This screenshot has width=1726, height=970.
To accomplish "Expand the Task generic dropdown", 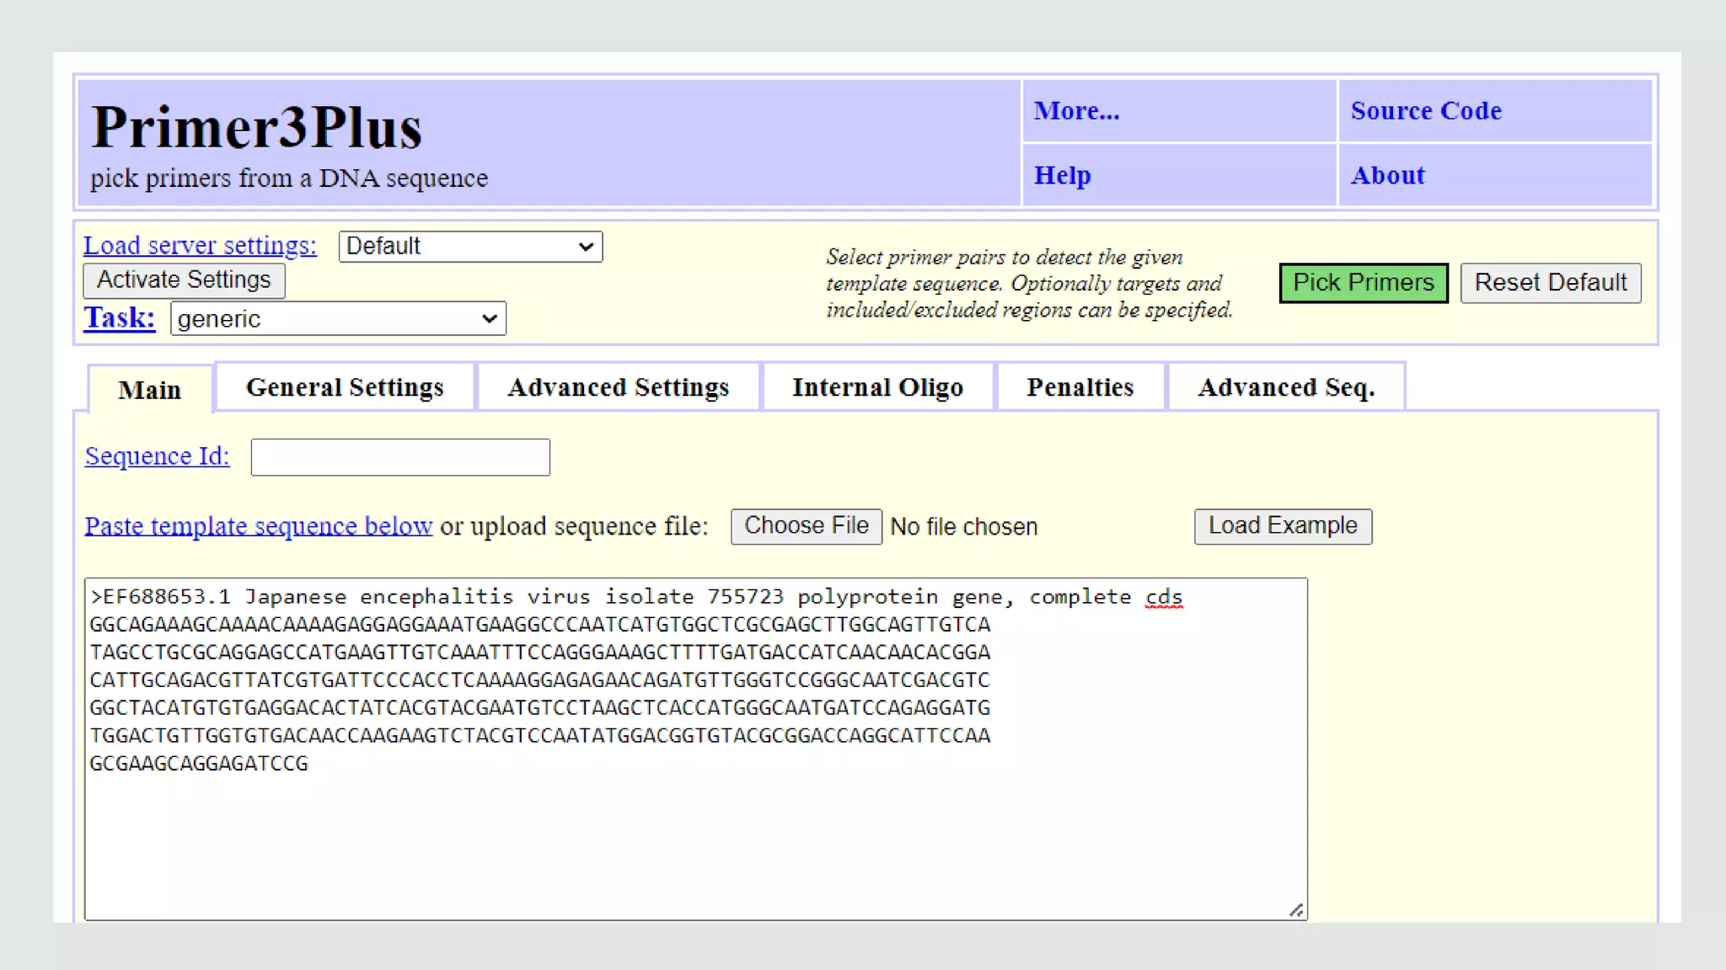I will 338,319.
